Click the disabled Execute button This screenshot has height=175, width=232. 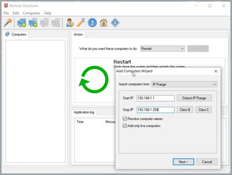(x=198, y=49)
